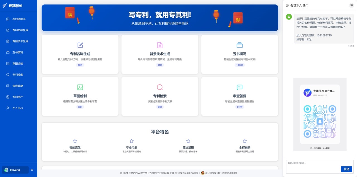Image resolution: width=357 pixels, height=177 pixels.
Task: Click the green picture icon on 草图绘制 card
Action: 80,87
